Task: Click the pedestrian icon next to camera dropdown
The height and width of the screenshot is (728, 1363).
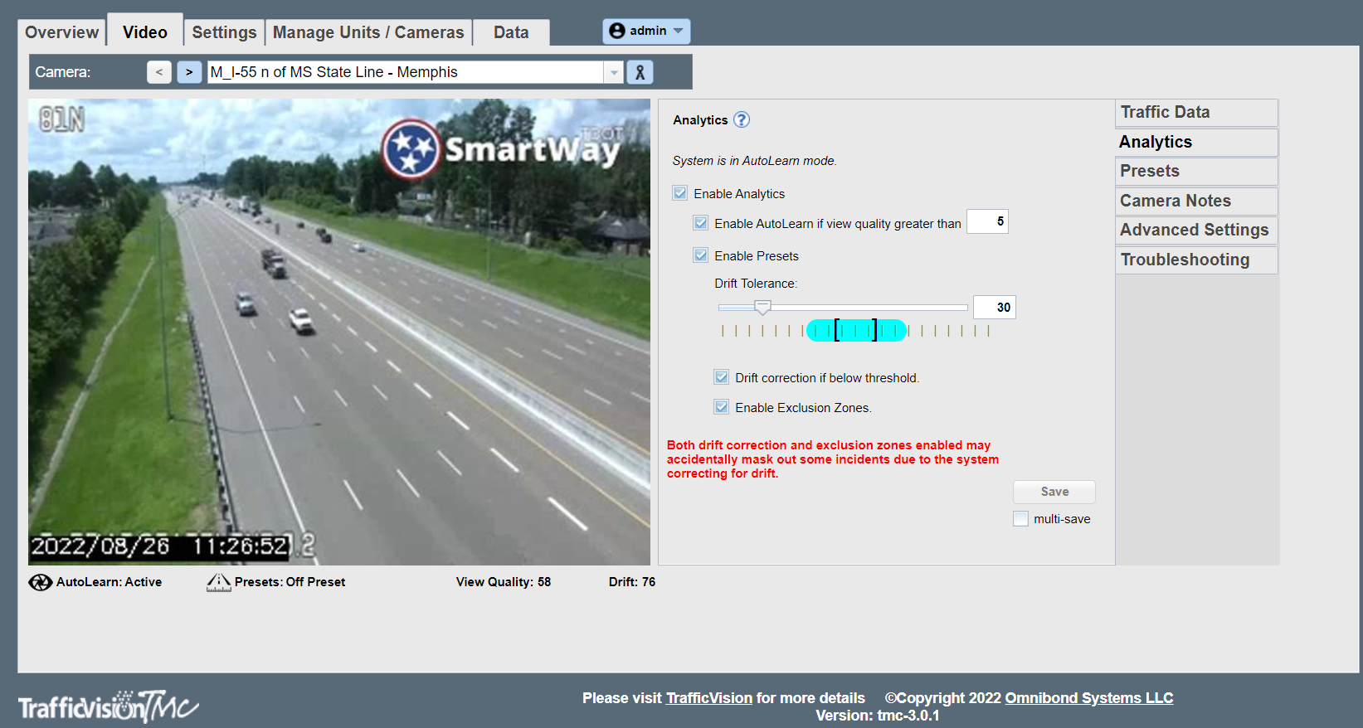Action: pos(640,72)
